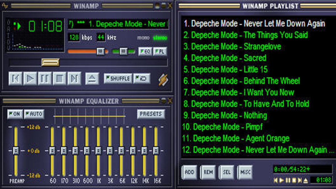
Task: Click the Winamp lightning bolt logo icon
Action: click(x=163, y=80)
